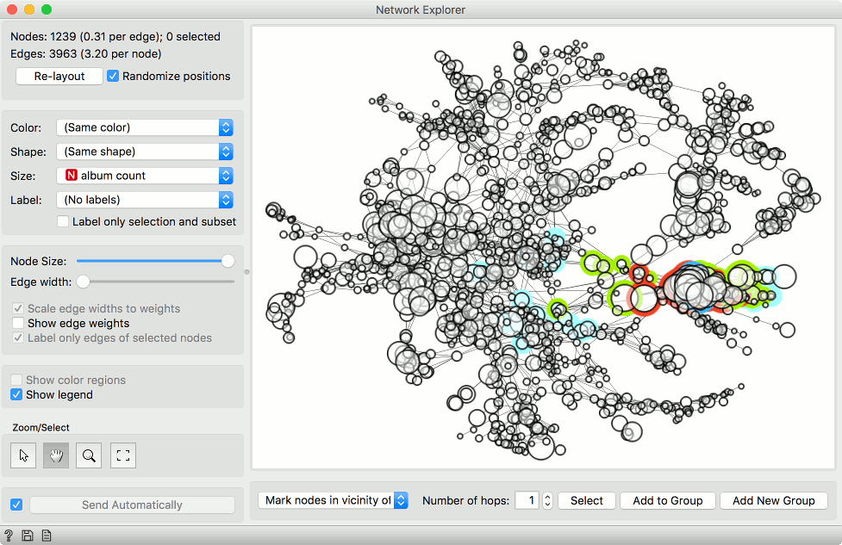This screenshot has width=842, height=545.
Task: Click the zoom-to-fit tool
Action: coord(122,455)
